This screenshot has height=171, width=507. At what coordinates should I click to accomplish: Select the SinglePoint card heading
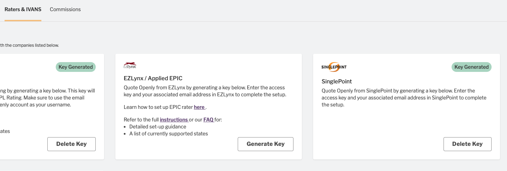pos(337,81)
